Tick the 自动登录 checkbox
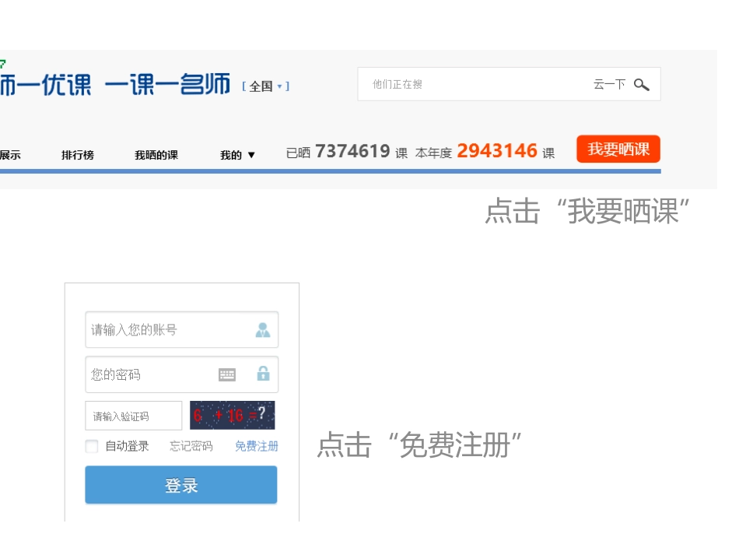739x555 pixels. tap(92, 446)
